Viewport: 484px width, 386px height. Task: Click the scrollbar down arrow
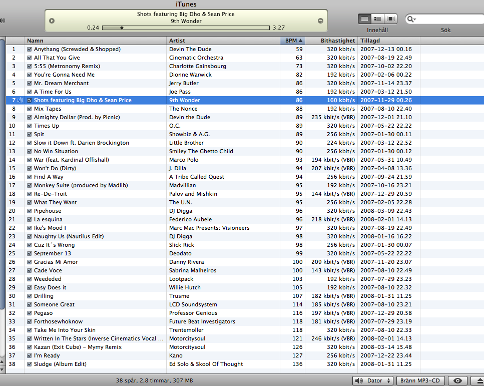2,369
